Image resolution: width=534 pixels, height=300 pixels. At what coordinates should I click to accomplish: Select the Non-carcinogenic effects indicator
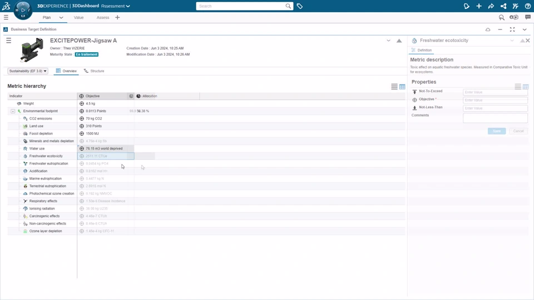(x=47, y=223)
